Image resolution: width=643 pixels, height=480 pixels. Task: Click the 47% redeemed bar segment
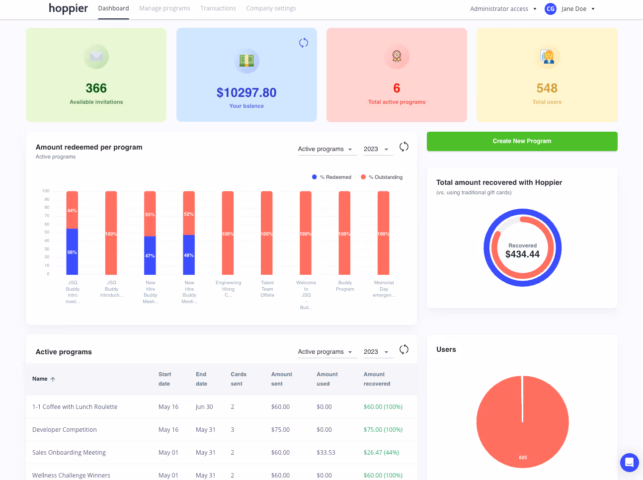click(150, 255)
